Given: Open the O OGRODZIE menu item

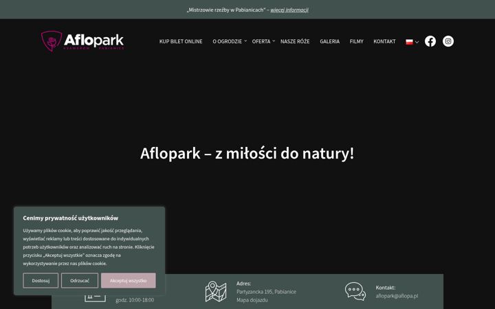Looking at the screenshot, I should click(x=227, y=41).
